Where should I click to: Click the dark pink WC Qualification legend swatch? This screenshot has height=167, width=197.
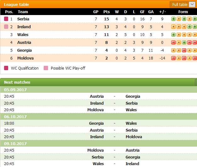(x=6, y=68)
